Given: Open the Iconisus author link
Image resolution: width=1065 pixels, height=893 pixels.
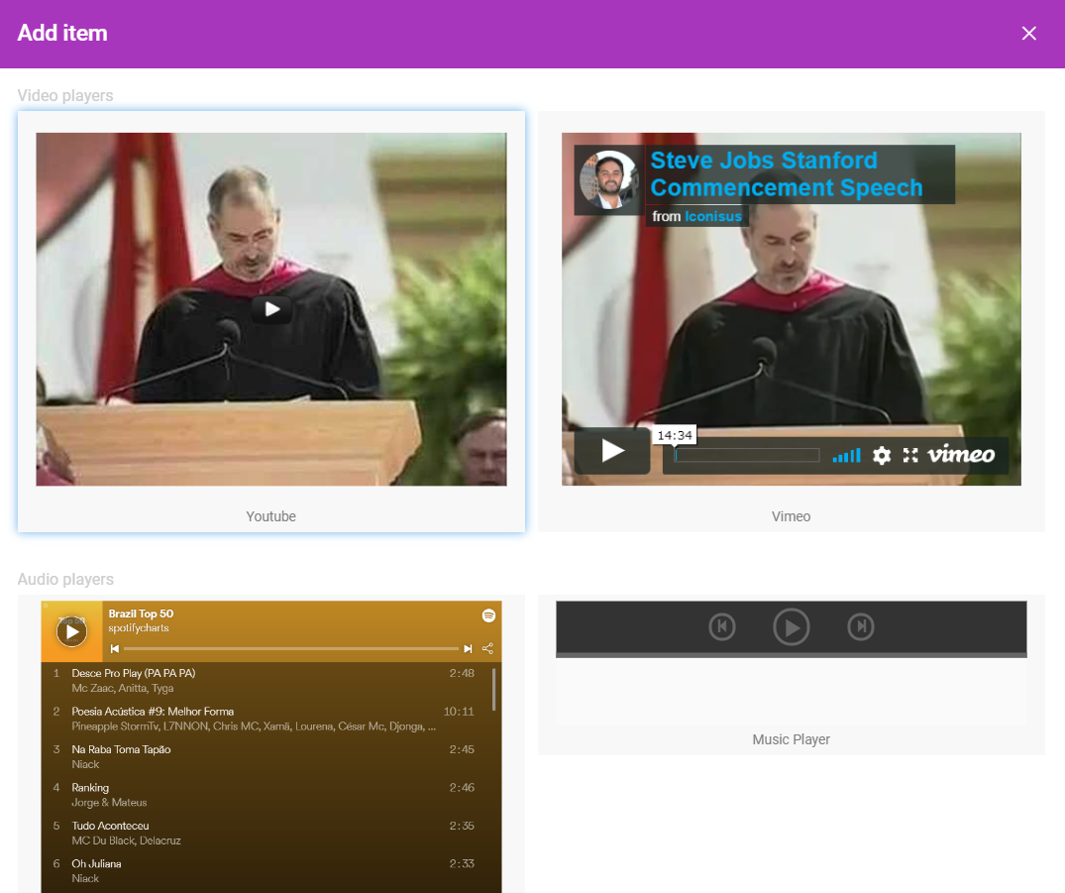Looking at the screenshot, I should coord(713,216).
